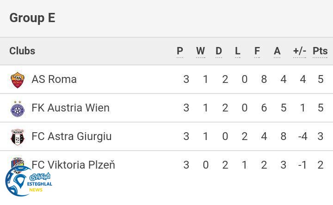
Task: Click the Pts column header
Action: coord(320,51)
